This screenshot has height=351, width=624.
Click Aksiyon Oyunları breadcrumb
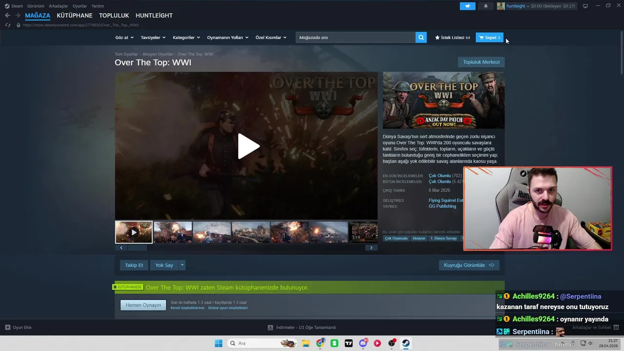[x=158, y=54]
